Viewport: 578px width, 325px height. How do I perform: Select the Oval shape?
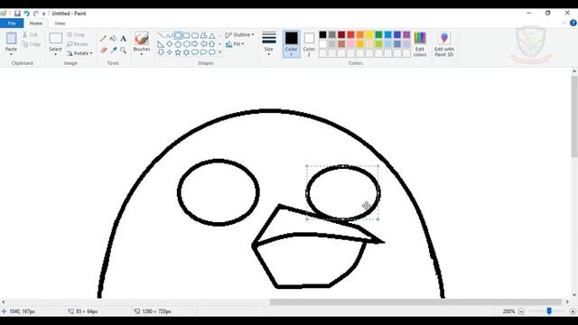coord(178,36)
